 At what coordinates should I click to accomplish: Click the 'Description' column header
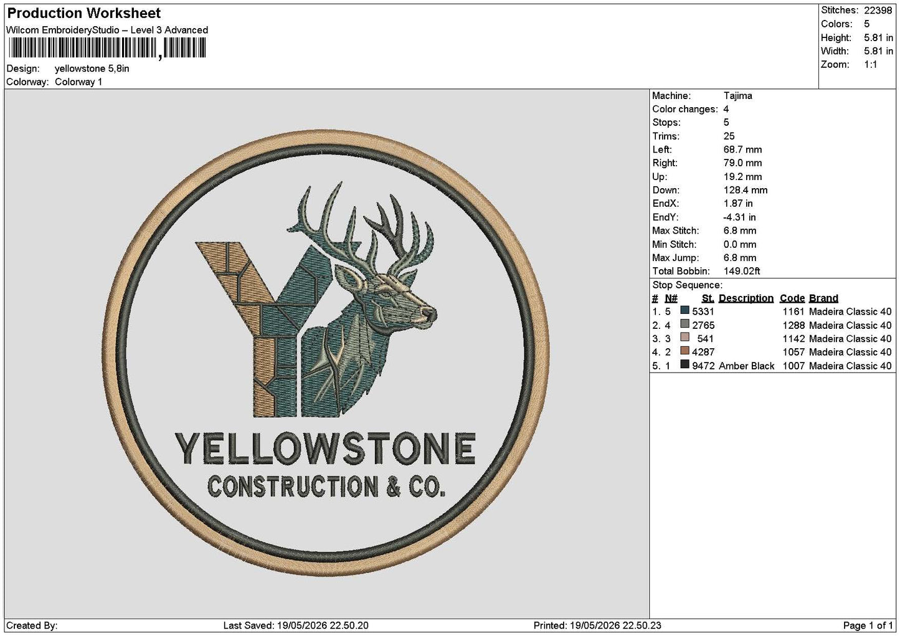[746, 298]
